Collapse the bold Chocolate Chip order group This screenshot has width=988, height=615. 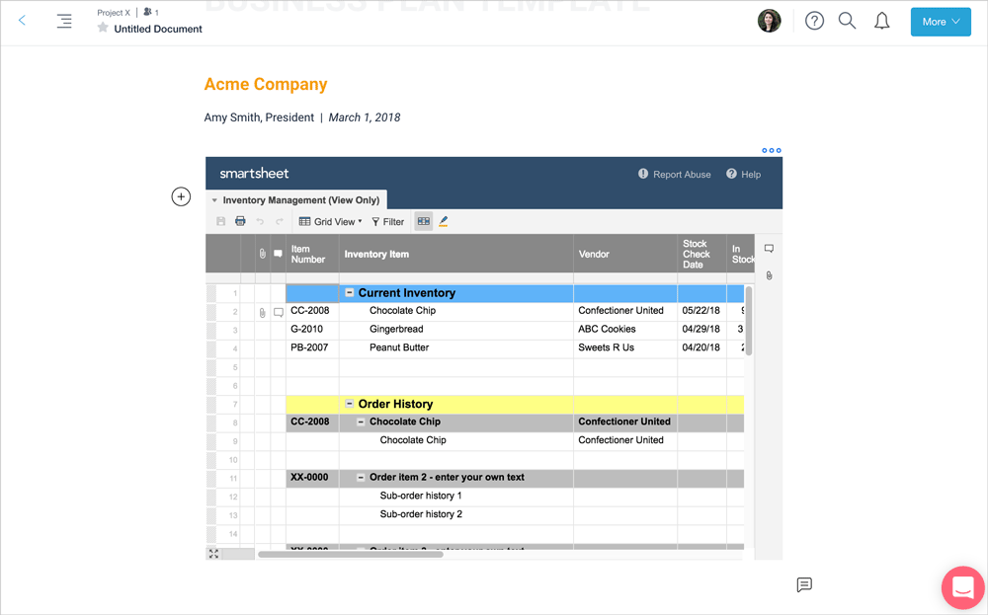[x=361, y=422]
